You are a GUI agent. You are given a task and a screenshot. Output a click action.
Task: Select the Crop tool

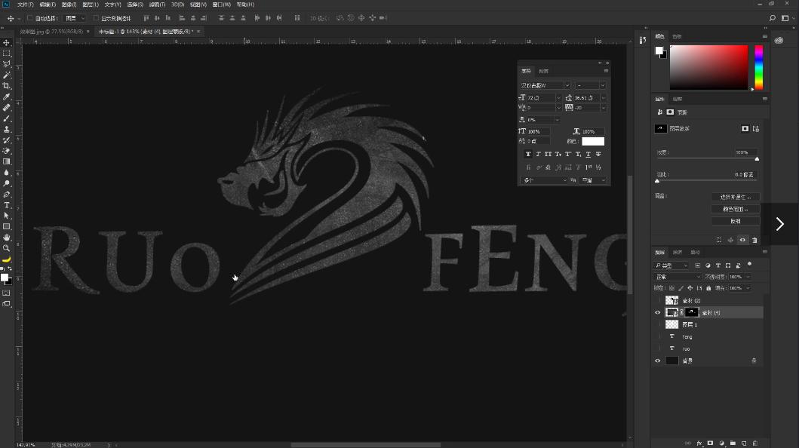(x=7, y=86)
